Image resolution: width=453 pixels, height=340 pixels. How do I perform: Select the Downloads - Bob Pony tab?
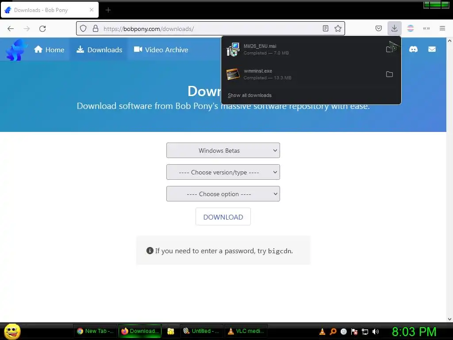pos(50,10)
